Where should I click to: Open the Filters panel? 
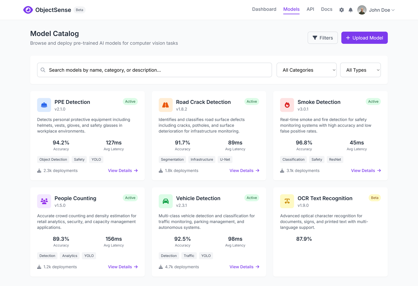(x=323, y=38)
